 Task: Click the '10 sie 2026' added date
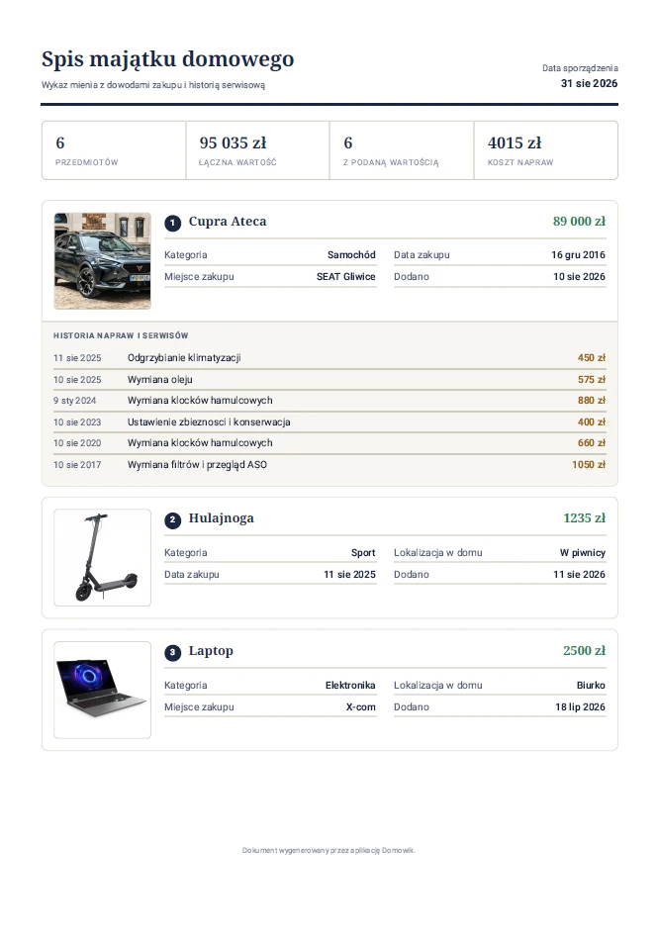pyautogui.click(x=579, y=277)
